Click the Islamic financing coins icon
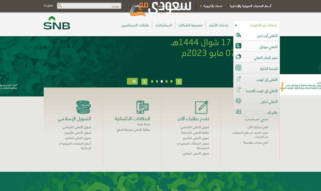 point(84,107)
